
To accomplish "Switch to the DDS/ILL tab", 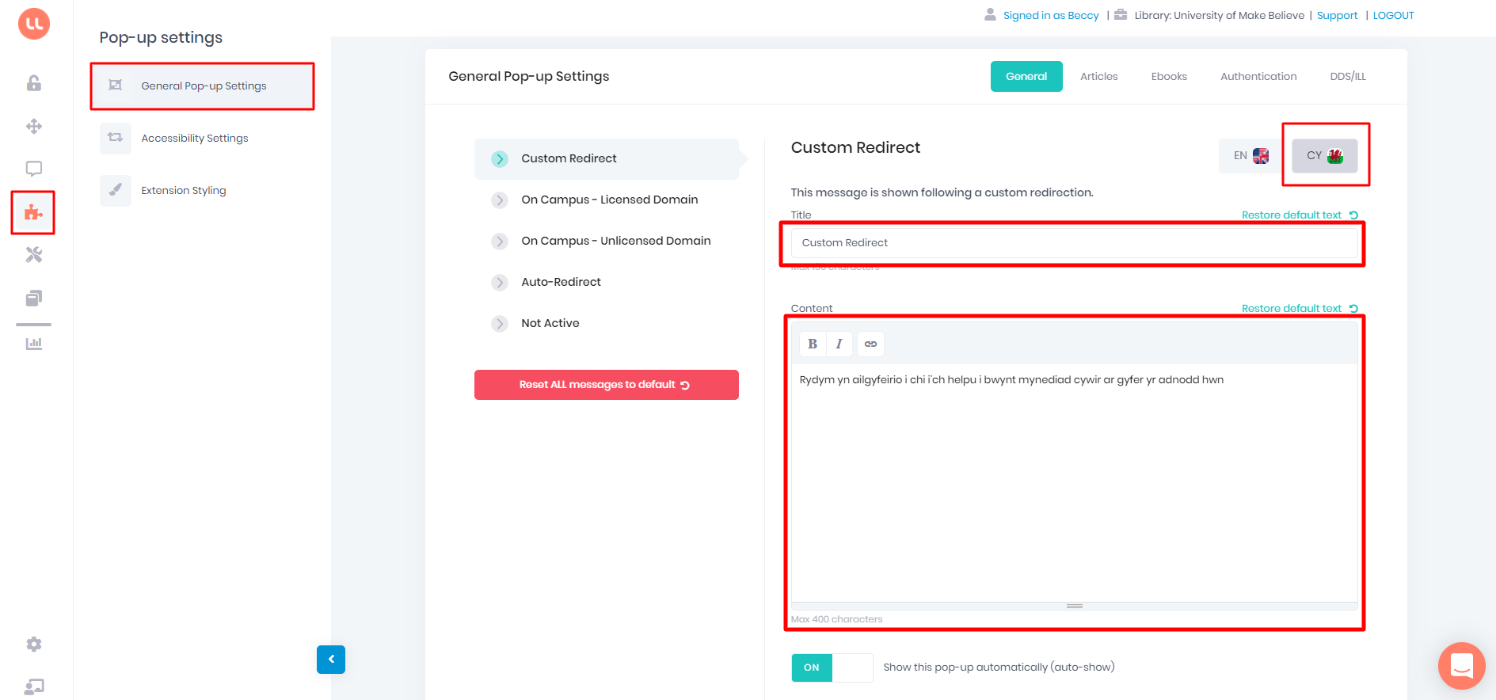I will (x=1348, y=76).
